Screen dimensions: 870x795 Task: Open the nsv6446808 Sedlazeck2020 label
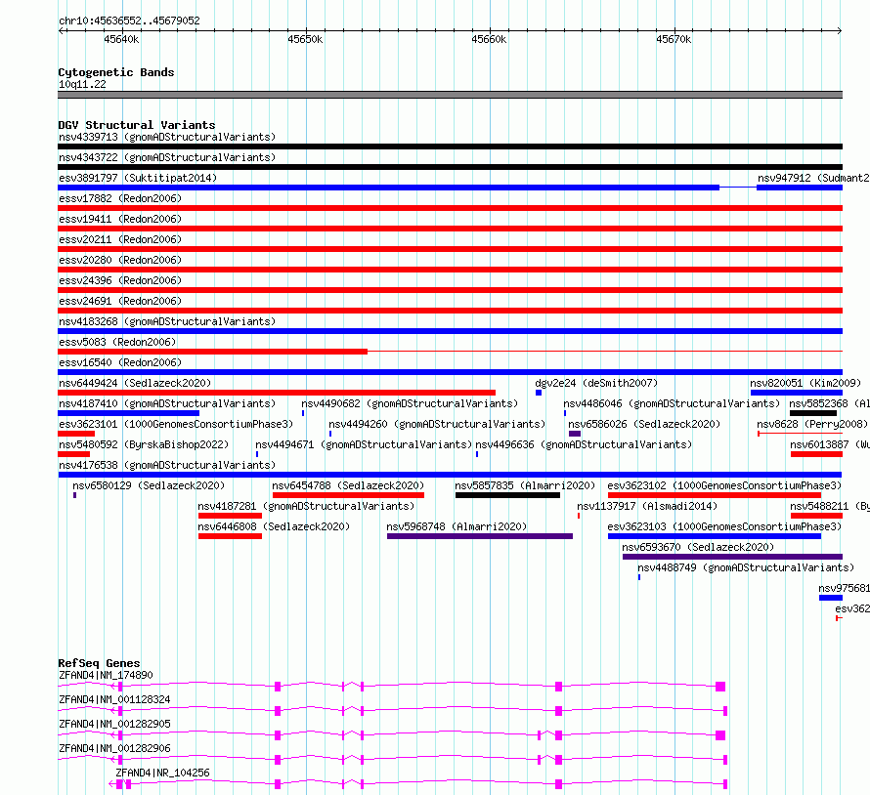pyautogui.click(x=274, y=526)
